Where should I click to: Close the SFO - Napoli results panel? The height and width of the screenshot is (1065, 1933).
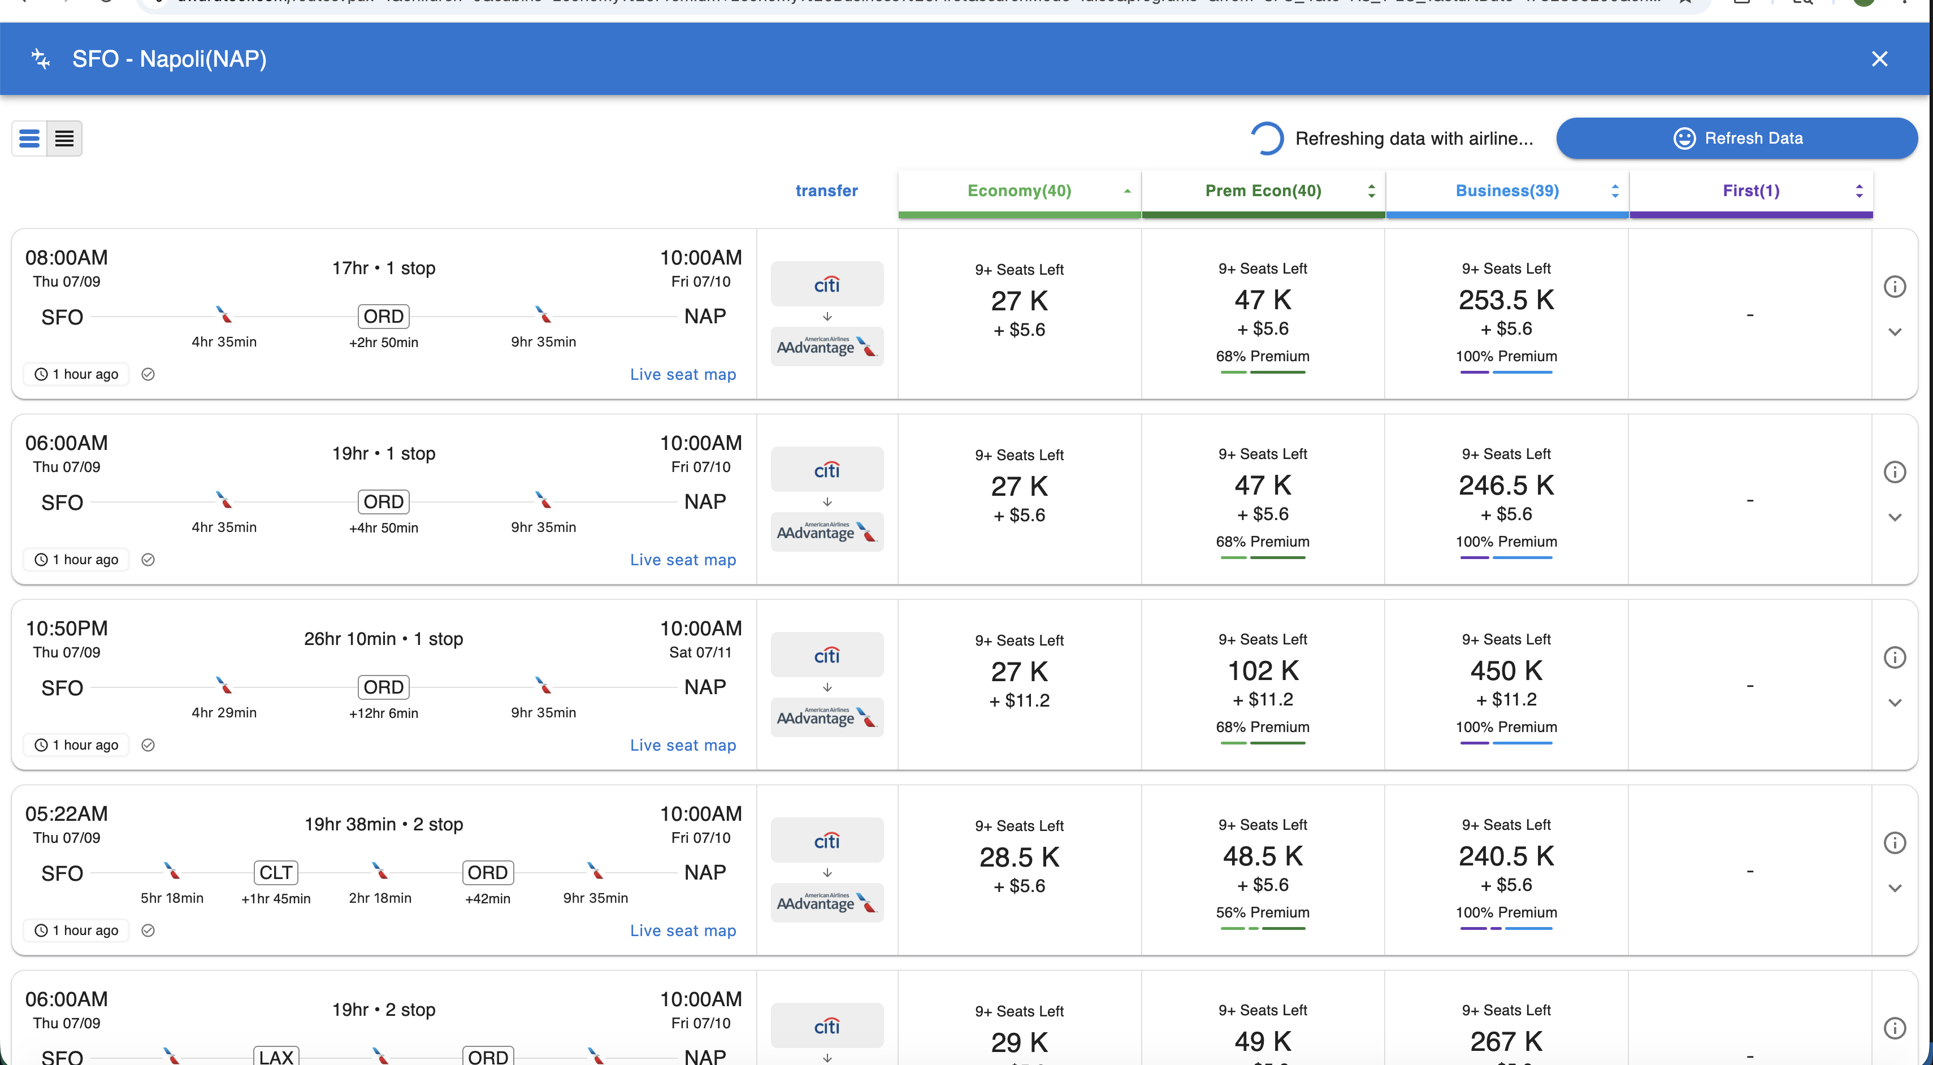click(1879, 59)
